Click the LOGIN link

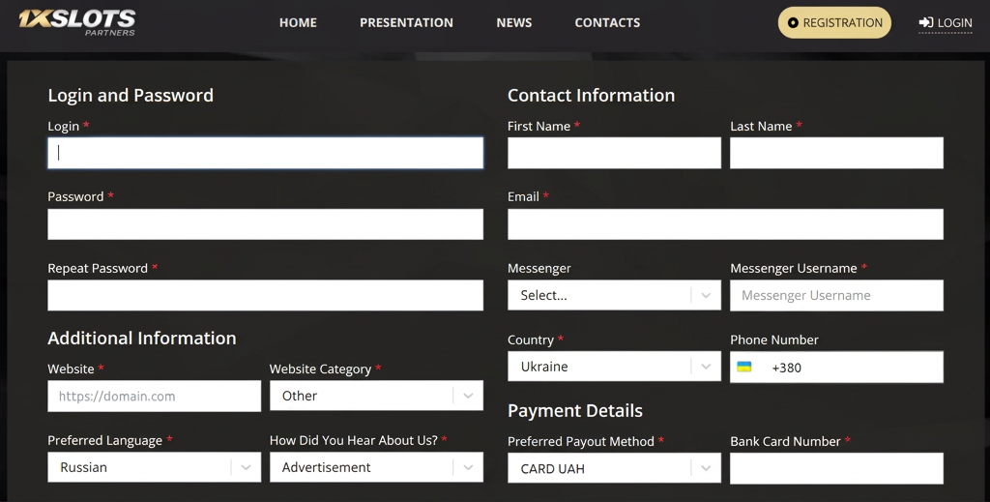(946, 23)
